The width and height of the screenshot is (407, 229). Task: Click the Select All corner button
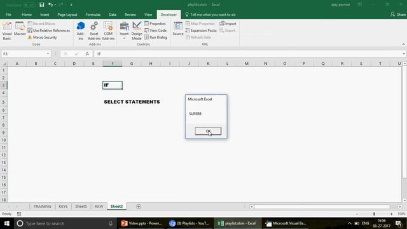(4, 64)
